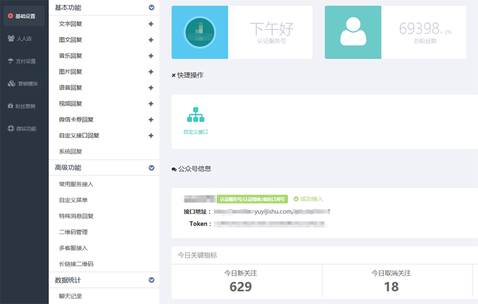Click the plus icon beside 视频回复
Viewport: 478px width, 304px height.
151,104
